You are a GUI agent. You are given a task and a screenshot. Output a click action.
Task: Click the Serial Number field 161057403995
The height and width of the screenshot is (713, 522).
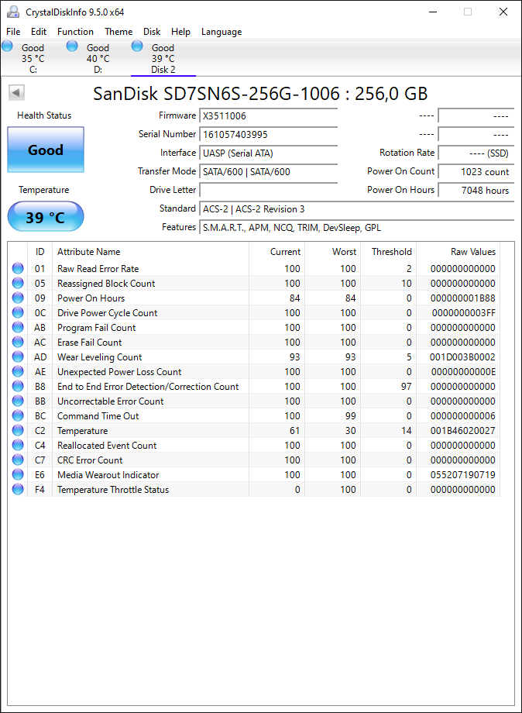tap(269, 135)
